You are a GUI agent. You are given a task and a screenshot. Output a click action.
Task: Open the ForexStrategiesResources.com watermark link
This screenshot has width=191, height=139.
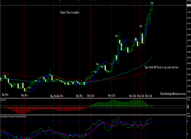[x=173, y=94]
